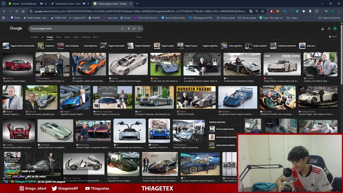
Task: Open the csgo cases bookmark
Action: (110, 18)
